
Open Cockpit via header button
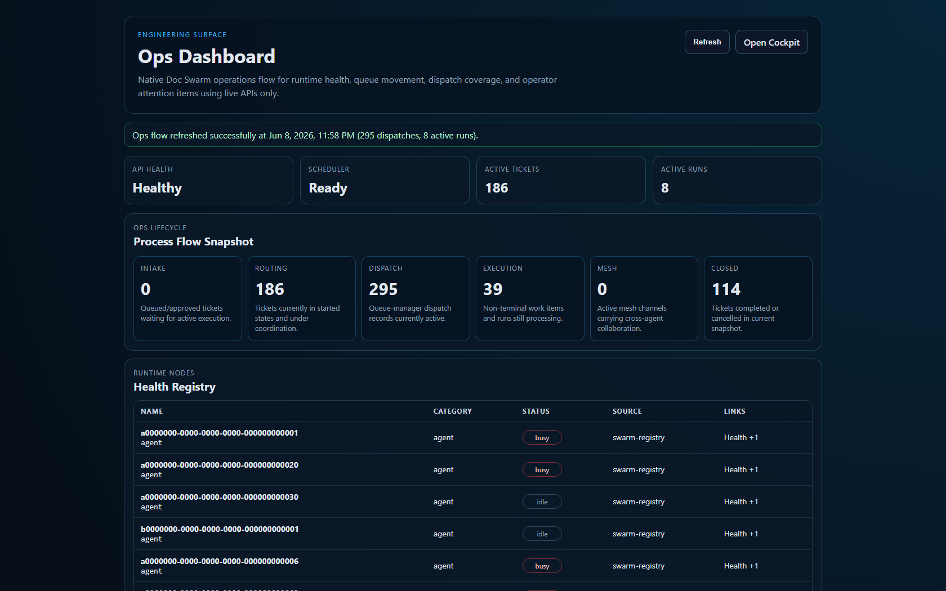(771, 42)
